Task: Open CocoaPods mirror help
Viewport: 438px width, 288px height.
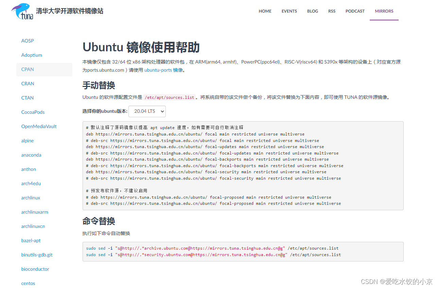Action: click(x=33, y=112)
